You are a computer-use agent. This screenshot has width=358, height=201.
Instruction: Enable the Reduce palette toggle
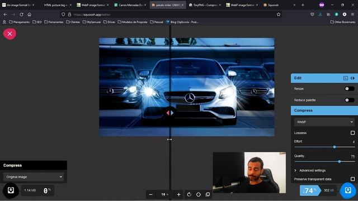(x=349, y=100)
